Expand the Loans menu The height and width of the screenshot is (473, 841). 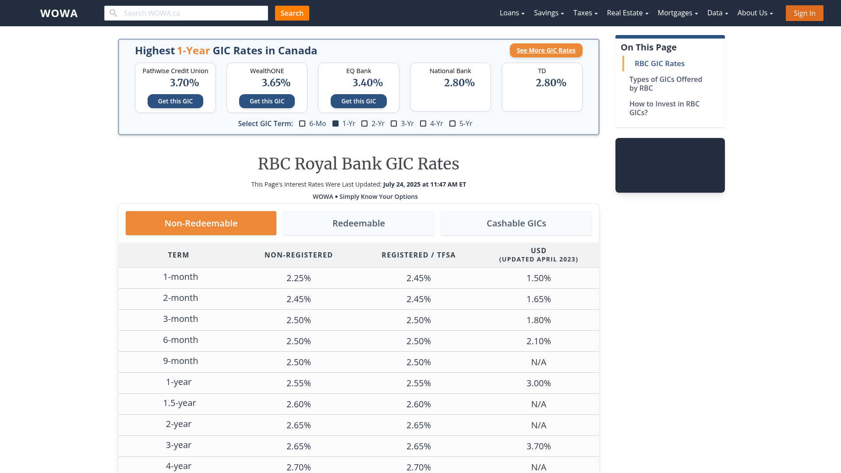512,13
